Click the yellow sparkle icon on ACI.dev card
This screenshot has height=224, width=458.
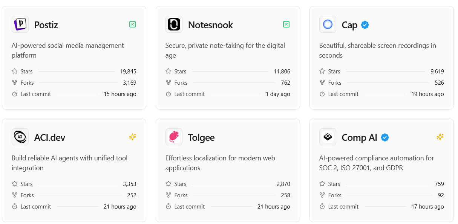pyautogui.click(x=132, y=137)
